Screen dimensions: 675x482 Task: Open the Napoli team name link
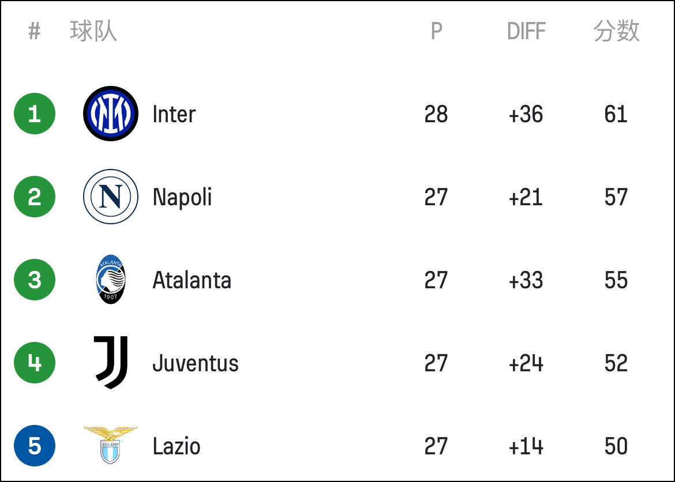(x=182, y=198)
